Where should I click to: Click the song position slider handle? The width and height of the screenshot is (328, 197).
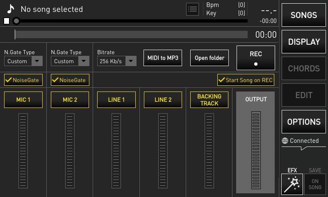click(x=16, y=21)
